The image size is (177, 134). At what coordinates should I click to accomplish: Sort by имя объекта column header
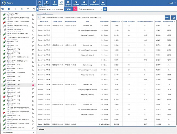click(44, 21)
